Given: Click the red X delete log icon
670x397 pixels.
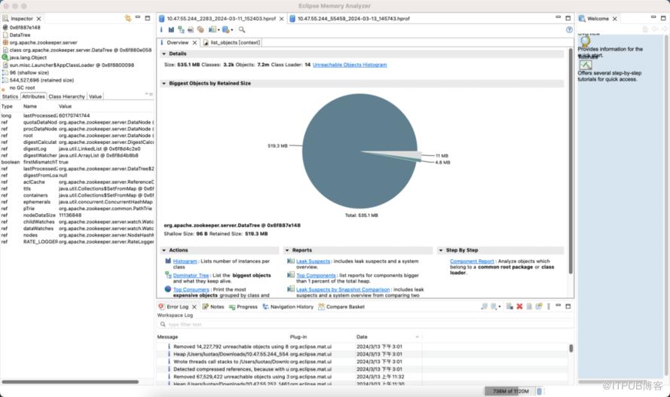Looking at the screenshot, I should click(519, 307).
